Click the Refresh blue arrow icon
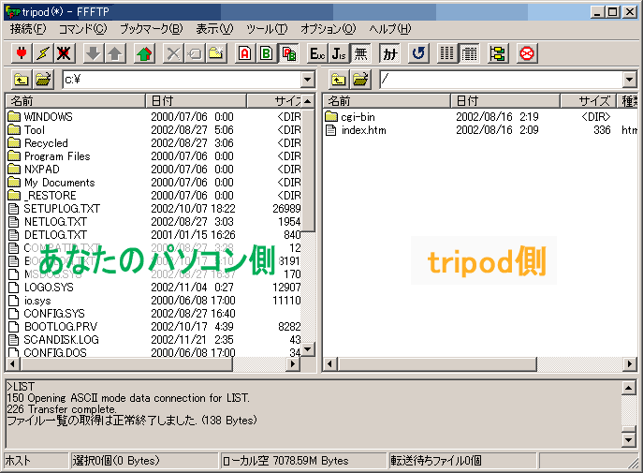The width and height of the screenshot is (643, 473). click(x=417, y=53)
